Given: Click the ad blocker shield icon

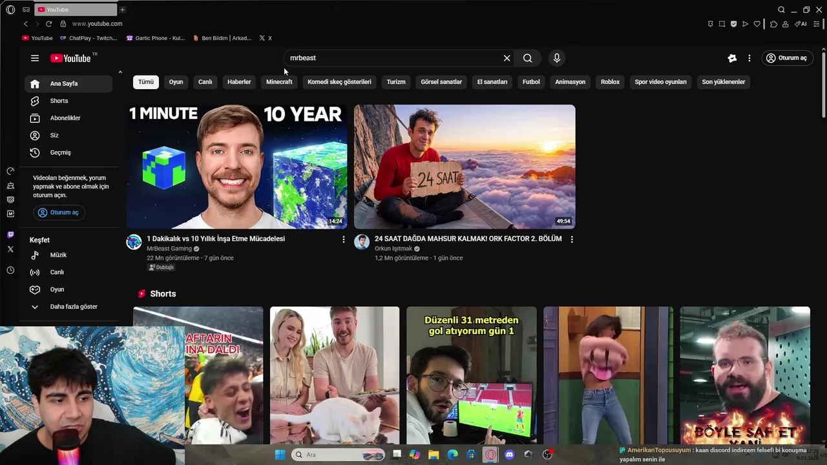Looking at the screenshot, I should tap(733, 24).
